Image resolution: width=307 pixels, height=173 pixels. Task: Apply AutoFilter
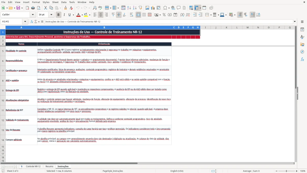pyautogui.click(x=140, y=8)
